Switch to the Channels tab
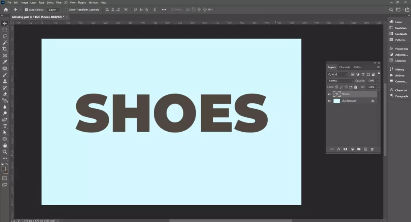The image size is (411, 222). point(344,67)
